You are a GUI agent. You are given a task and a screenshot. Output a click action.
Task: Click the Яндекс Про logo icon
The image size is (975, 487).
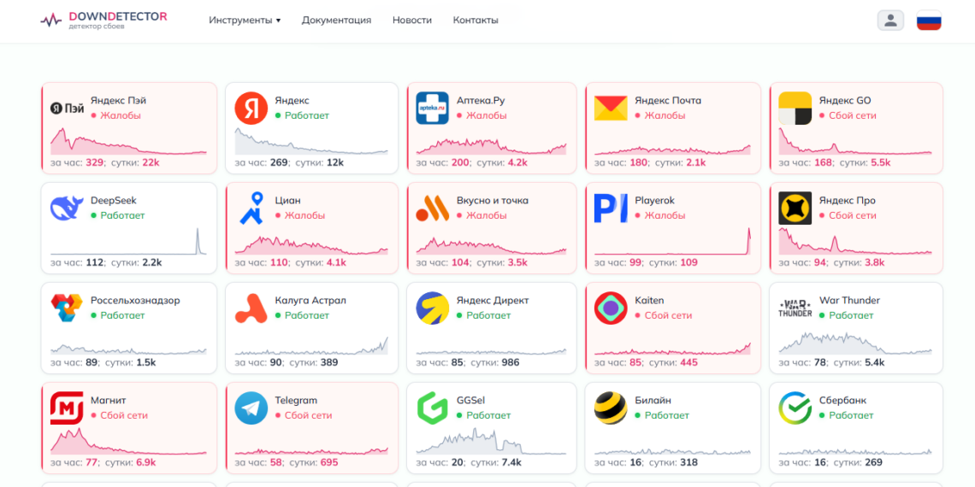tap(795, 208)
